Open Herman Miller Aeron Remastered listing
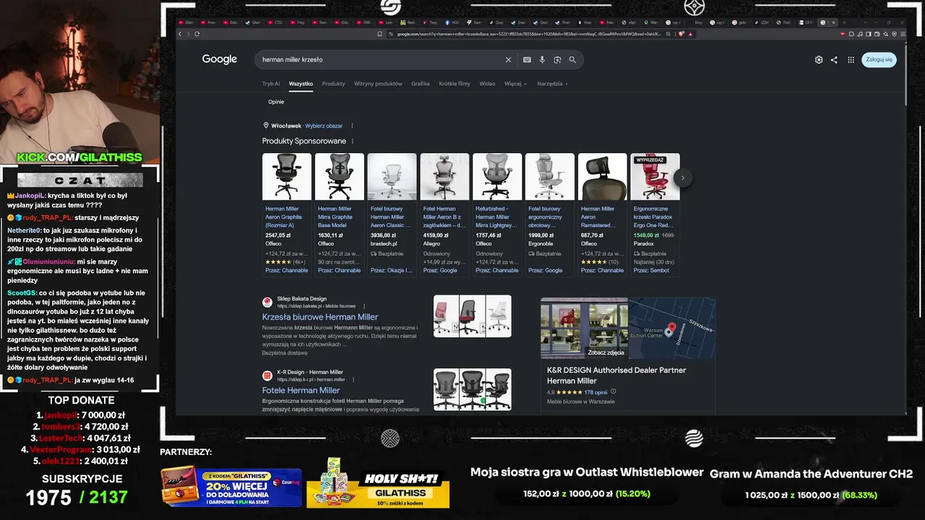The height and width of the screenshot is (520, 925). (x=599, y=217)
